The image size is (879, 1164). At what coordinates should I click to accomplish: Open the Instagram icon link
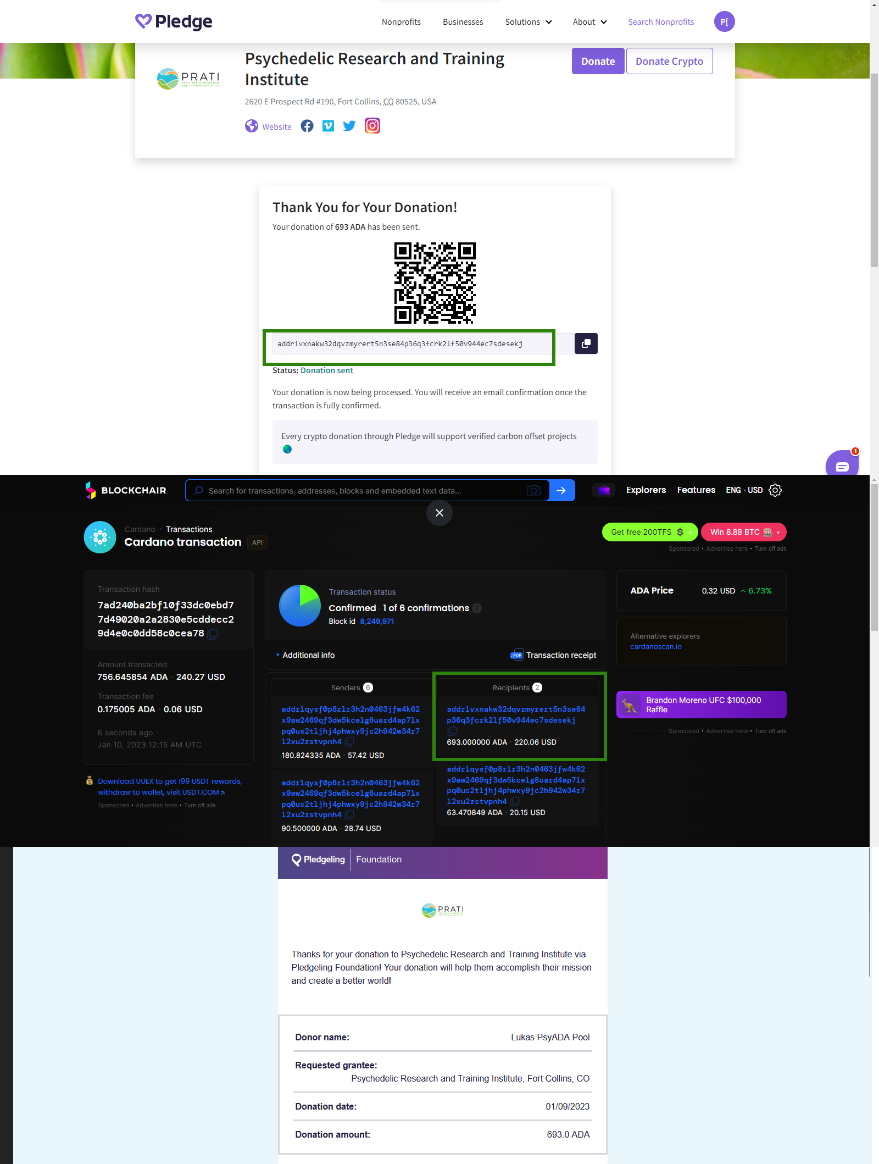coord(372,126)
